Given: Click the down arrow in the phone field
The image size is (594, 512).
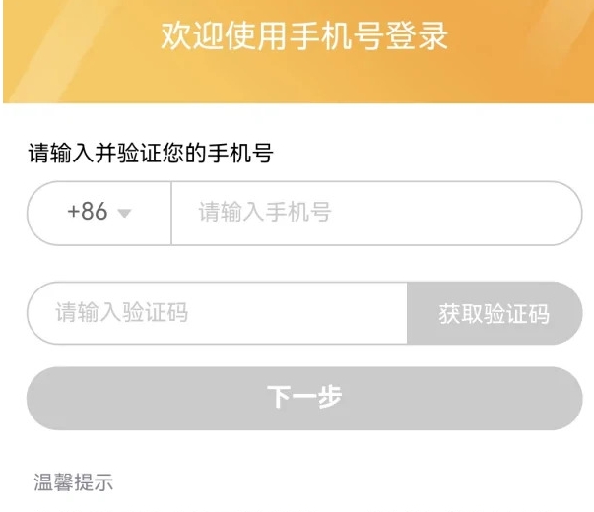Looking at the screenshot, I should [x=124, y=214].
